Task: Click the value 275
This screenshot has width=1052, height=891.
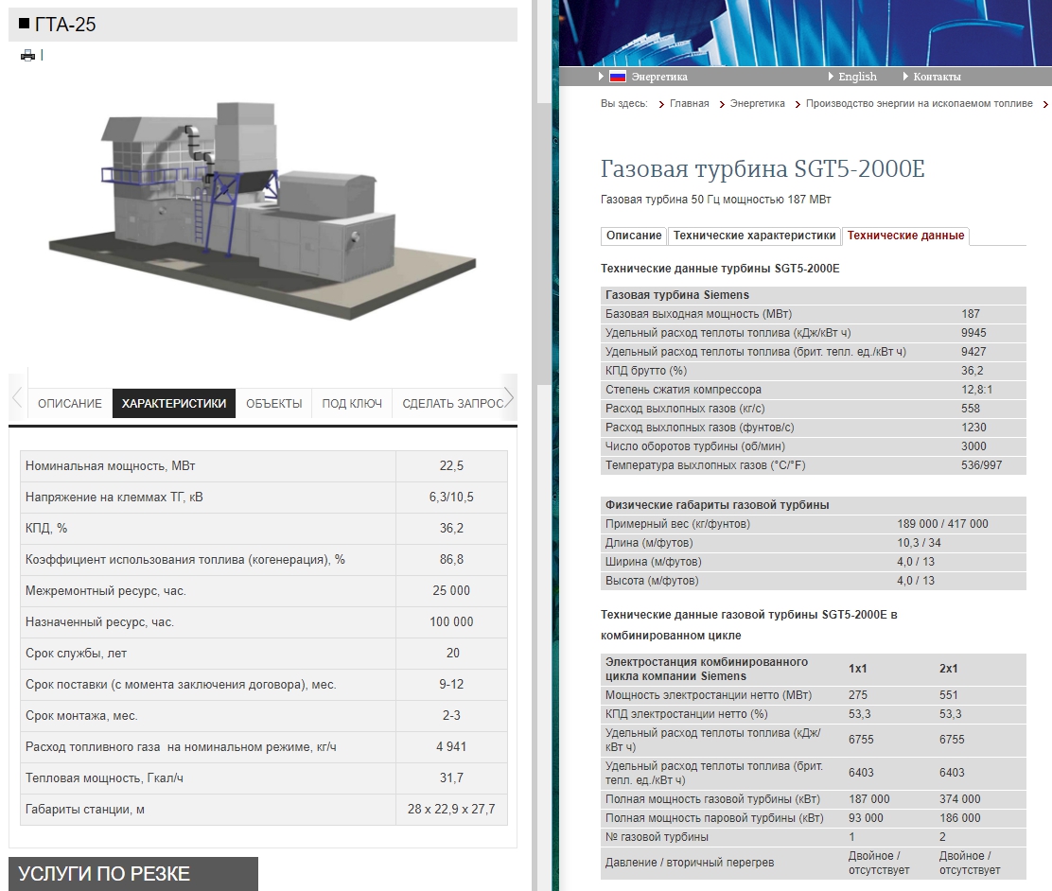Action: tap(857, 695)
